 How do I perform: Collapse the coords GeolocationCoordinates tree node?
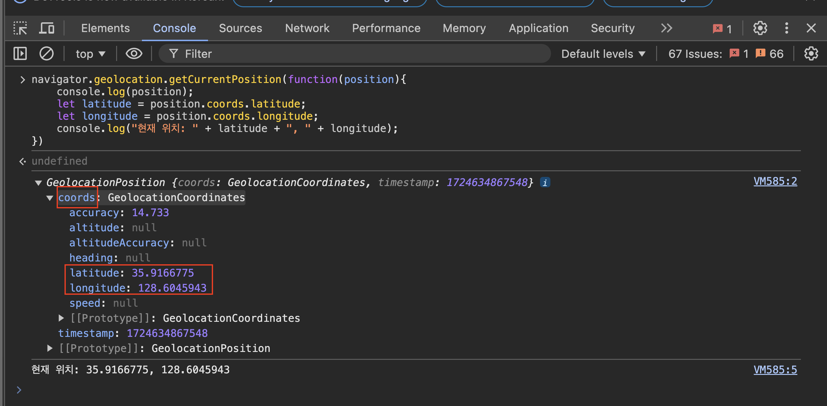pyautogui.click(x=50, y=198)
